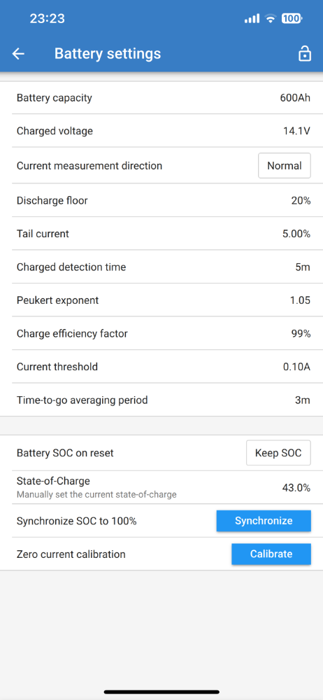Viewport: 323px width, 700px height.
Task: Edit the Charge efficiency factor 99% value
Action: pos(301,333)
